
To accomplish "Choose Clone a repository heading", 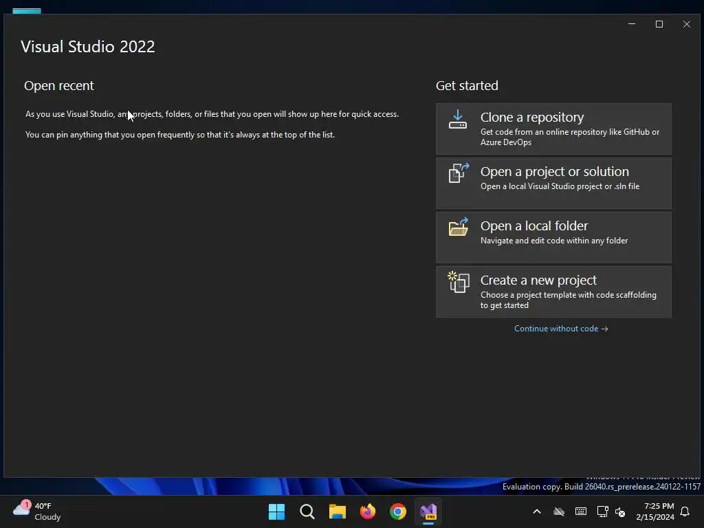I will click(x=532, y=117).
